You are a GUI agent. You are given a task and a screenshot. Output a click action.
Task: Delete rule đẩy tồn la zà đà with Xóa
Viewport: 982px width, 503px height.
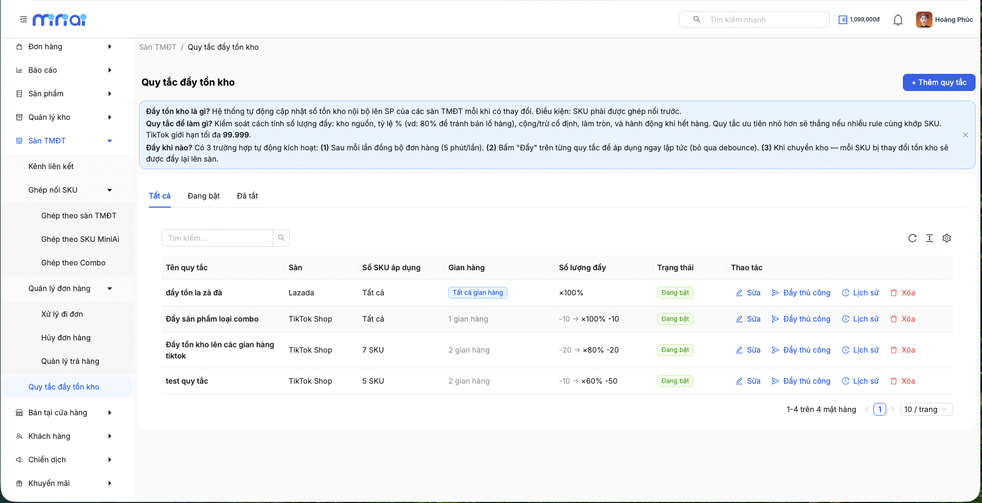pos(903,293)
